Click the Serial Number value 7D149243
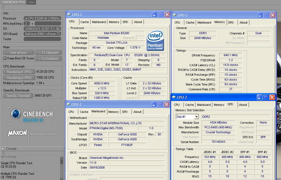 [x=218, y=142]
